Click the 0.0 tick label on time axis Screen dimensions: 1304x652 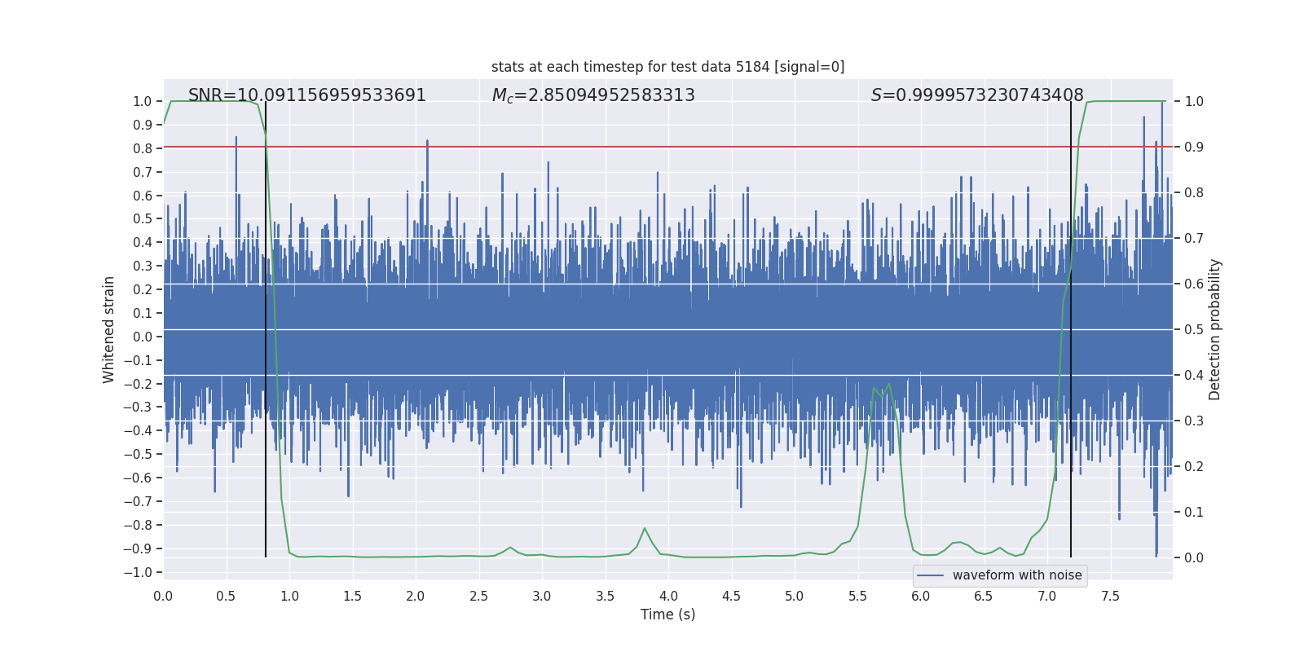coord(163,597)
